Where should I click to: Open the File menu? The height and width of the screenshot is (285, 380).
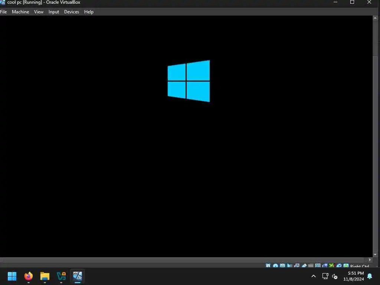pyautogui.click(x=3, y=12)
